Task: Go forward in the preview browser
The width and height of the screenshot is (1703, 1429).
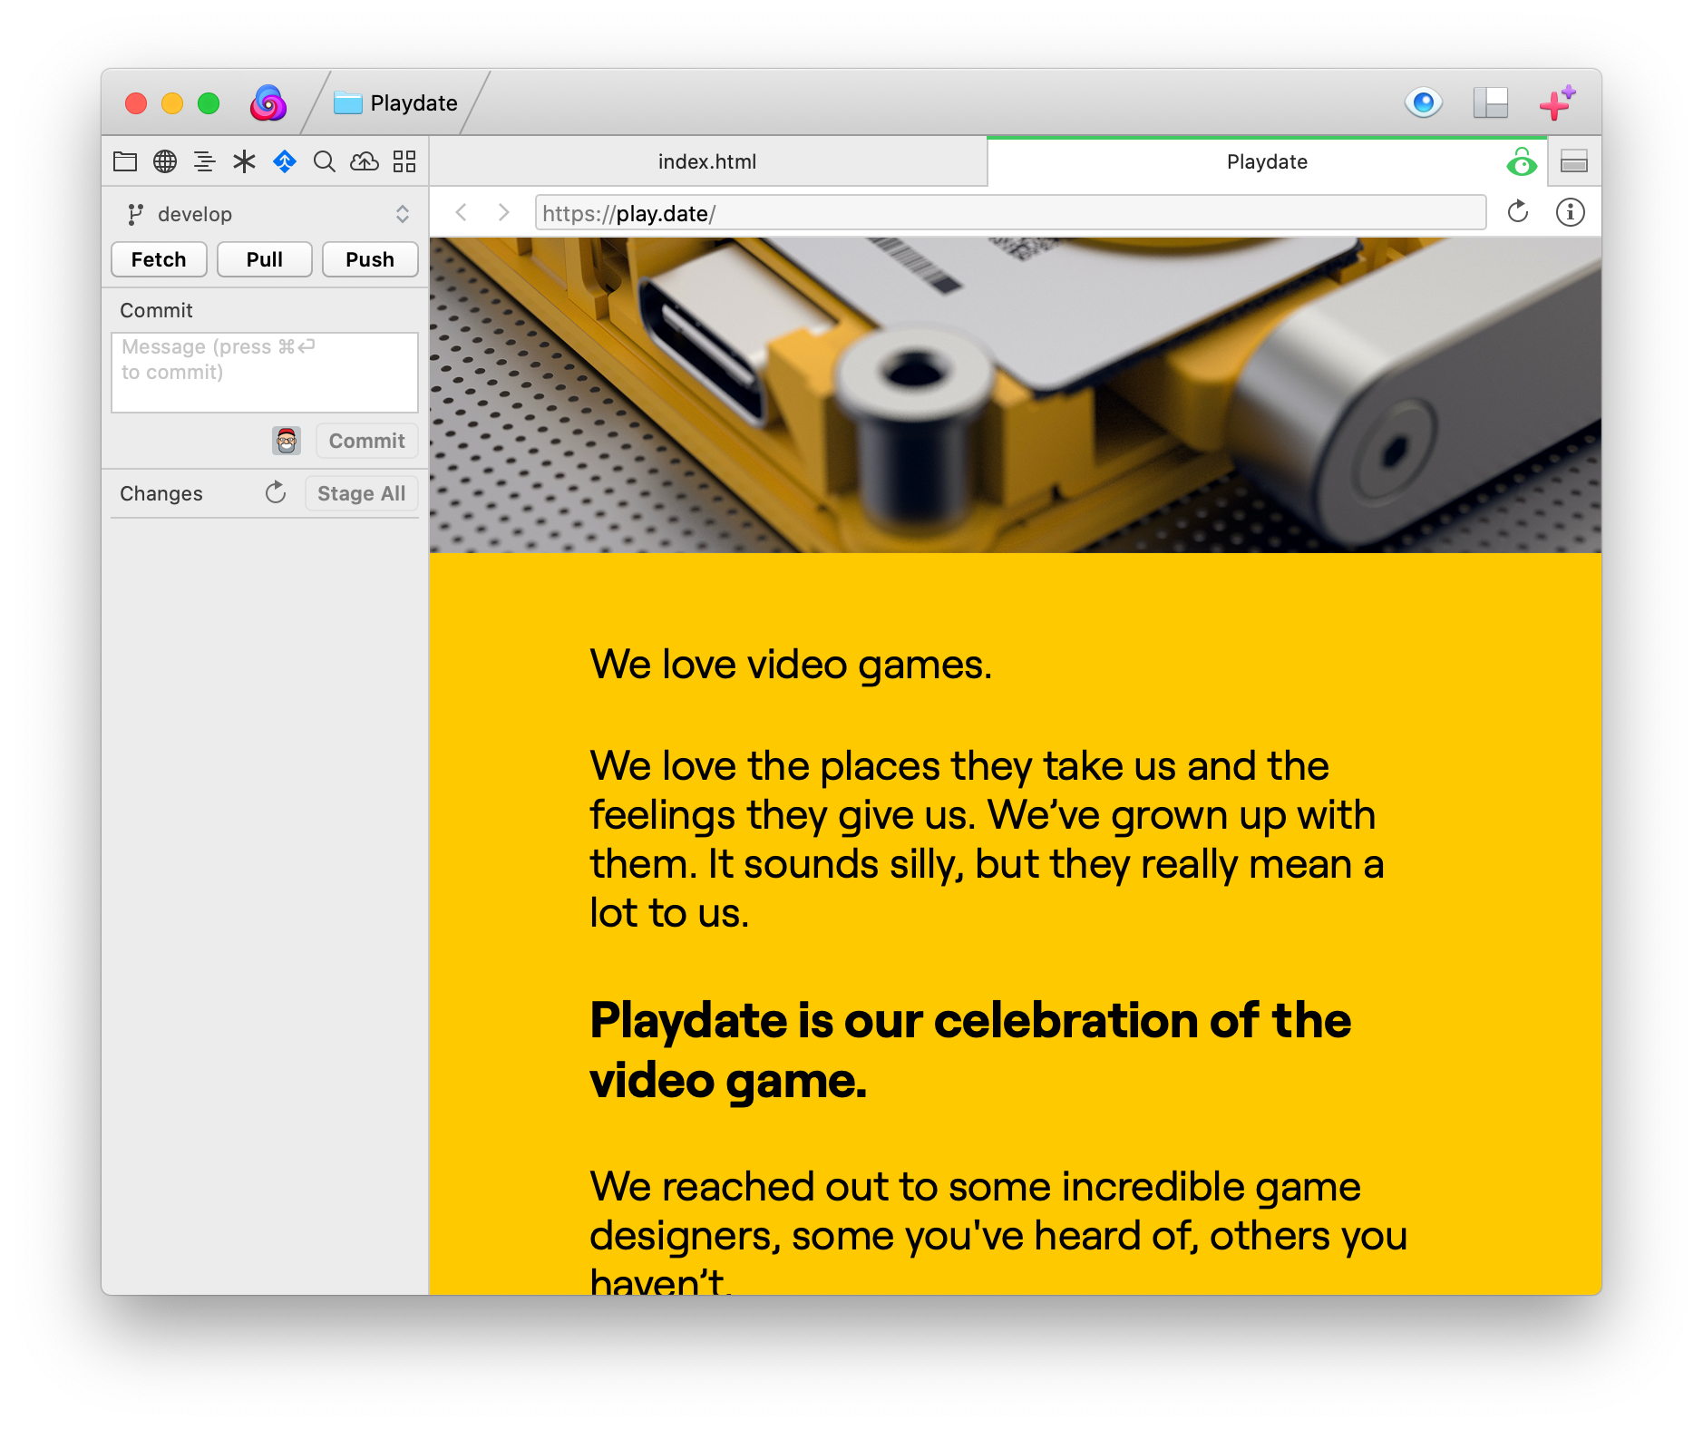Action: [x=503, y=212]
